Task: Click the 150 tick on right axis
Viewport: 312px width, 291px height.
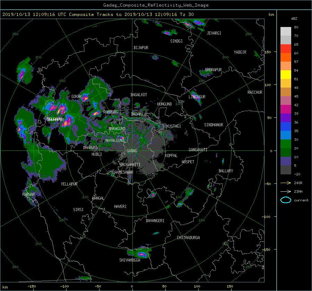Action: (x=268, y=52)
